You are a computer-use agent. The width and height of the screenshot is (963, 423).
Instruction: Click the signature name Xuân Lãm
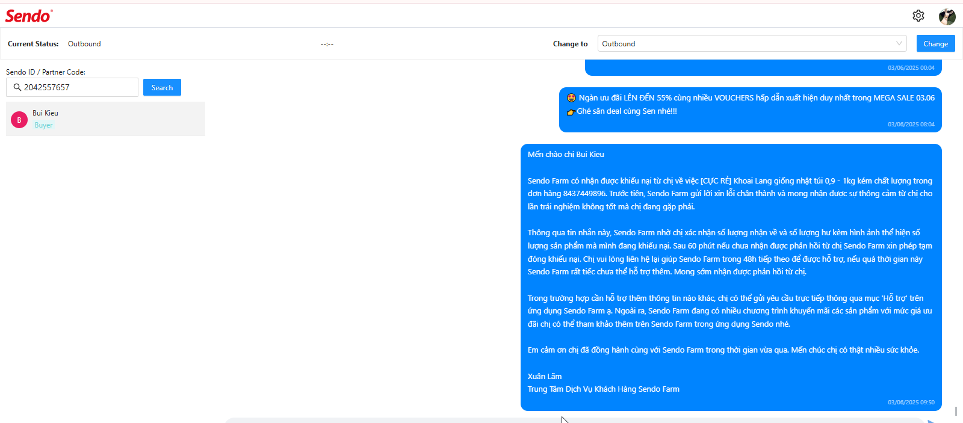pyautogui.click(x=545, y=377)
